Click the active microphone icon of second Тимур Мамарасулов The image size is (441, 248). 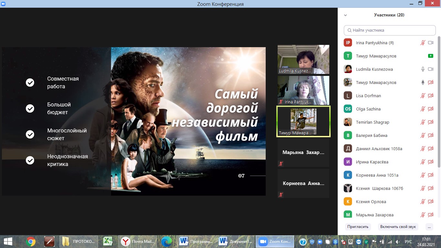(x=423, y=82)
